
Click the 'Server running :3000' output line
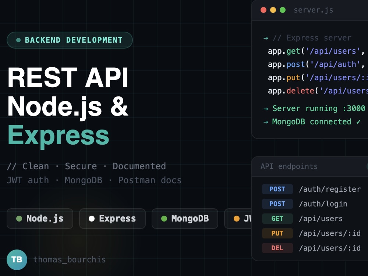click(319, 109)
